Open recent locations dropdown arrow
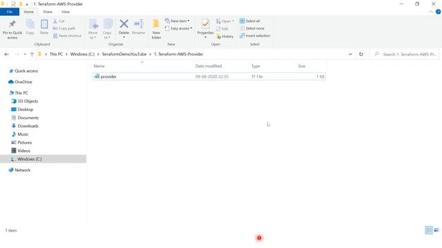 [x=25, y=54]
